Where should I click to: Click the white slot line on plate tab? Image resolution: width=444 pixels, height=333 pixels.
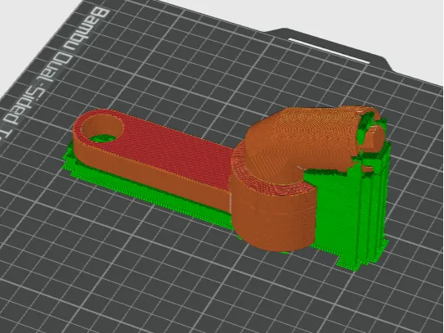329,51
